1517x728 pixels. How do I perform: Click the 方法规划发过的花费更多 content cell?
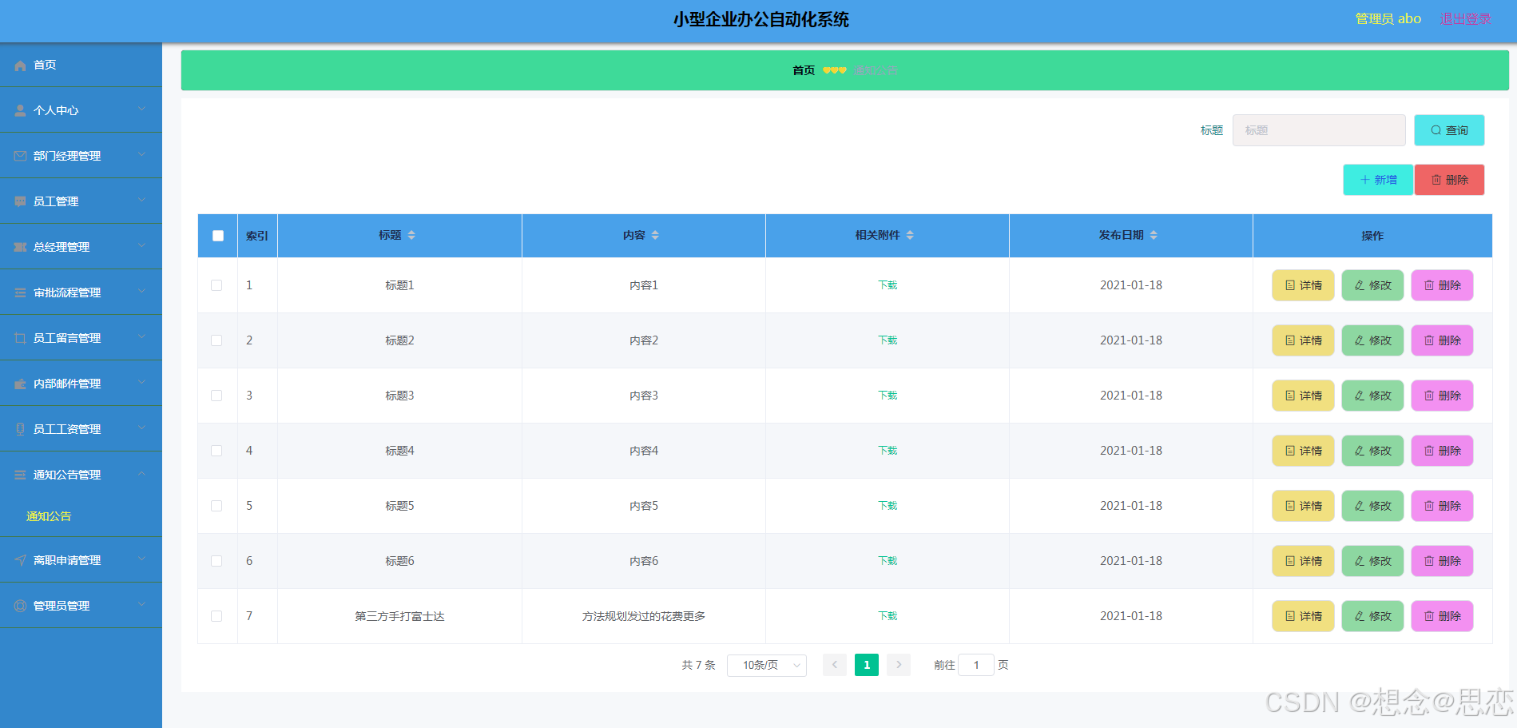pos(644,616)
